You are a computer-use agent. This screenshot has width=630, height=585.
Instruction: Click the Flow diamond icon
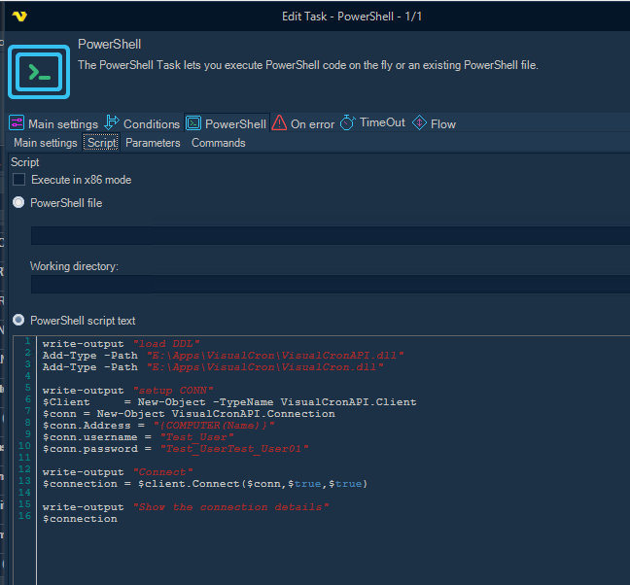pos(419,123)
